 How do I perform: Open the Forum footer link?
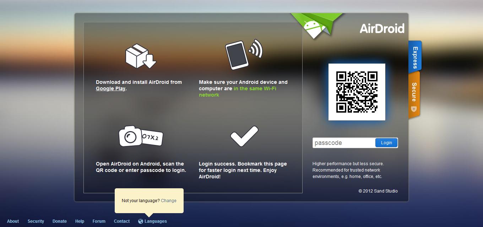(x=99, y=221)
